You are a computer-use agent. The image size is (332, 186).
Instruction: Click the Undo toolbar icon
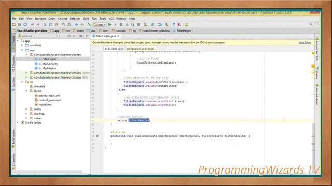[32, 25]
